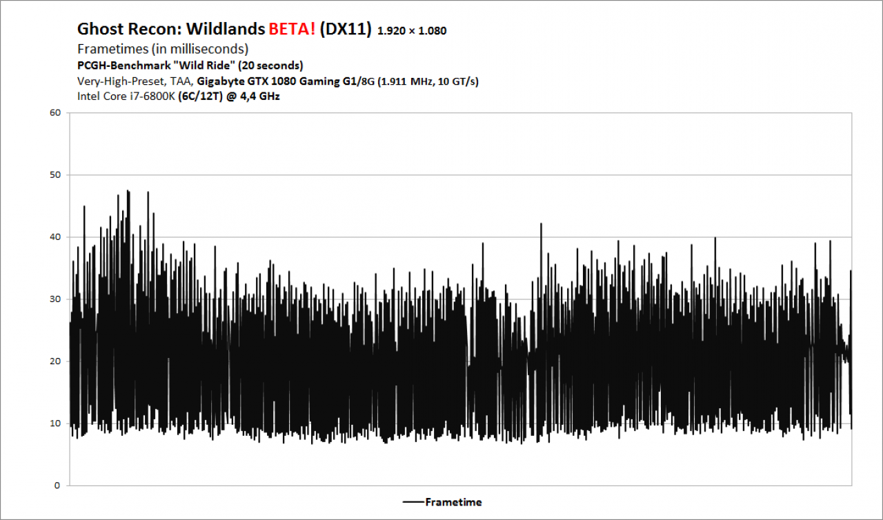Click the y-axis label 60

pos(55,112)
